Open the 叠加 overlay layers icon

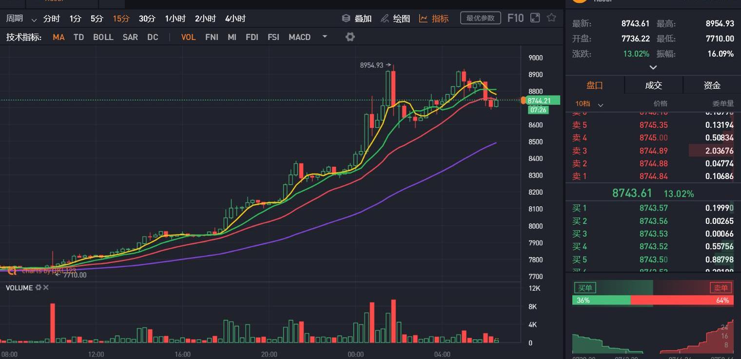coord(346,19)
